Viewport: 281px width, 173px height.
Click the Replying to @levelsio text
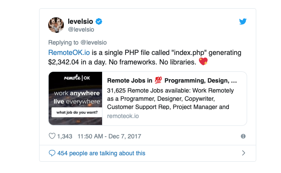pyautogui.click(x=77, y=42)
